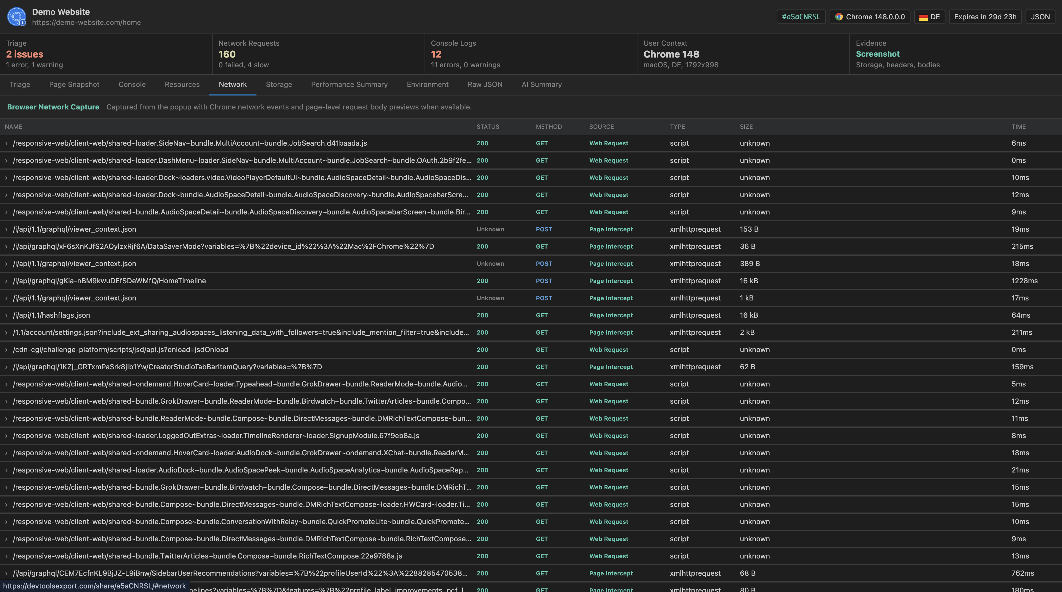
Task: Click the STATUS column header
Action: (488, 127)
